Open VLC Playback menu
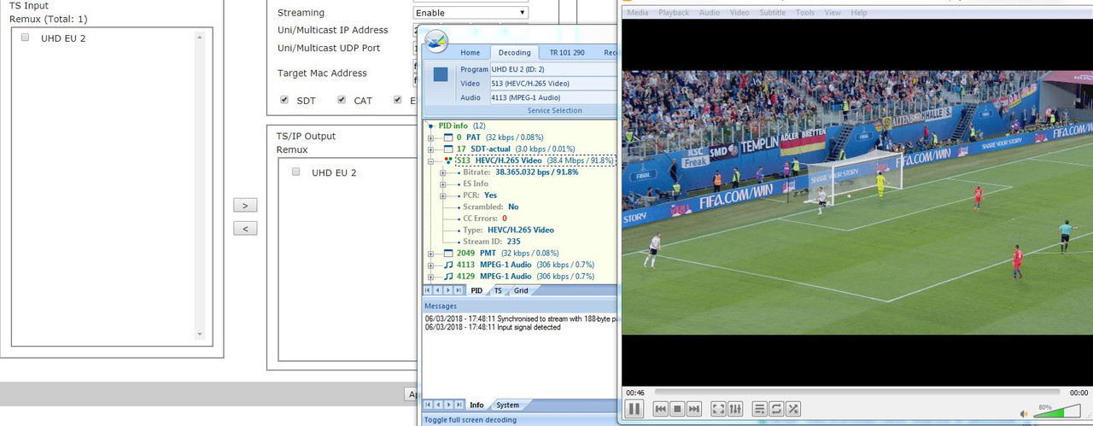Image resolution: width=1093 pixels, height=426 pixels. point(674,13)
